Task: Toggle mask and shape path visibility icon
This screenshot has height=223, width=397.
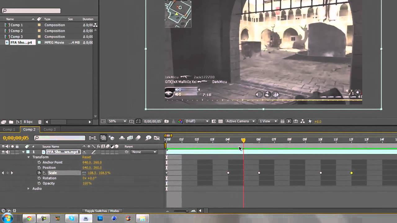Action: click(138, 121)
